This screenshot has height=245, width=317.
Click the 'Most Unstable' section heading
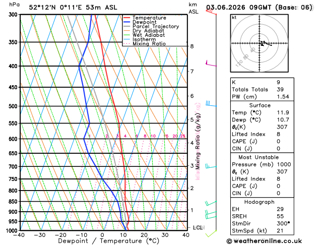pos(259,157)
